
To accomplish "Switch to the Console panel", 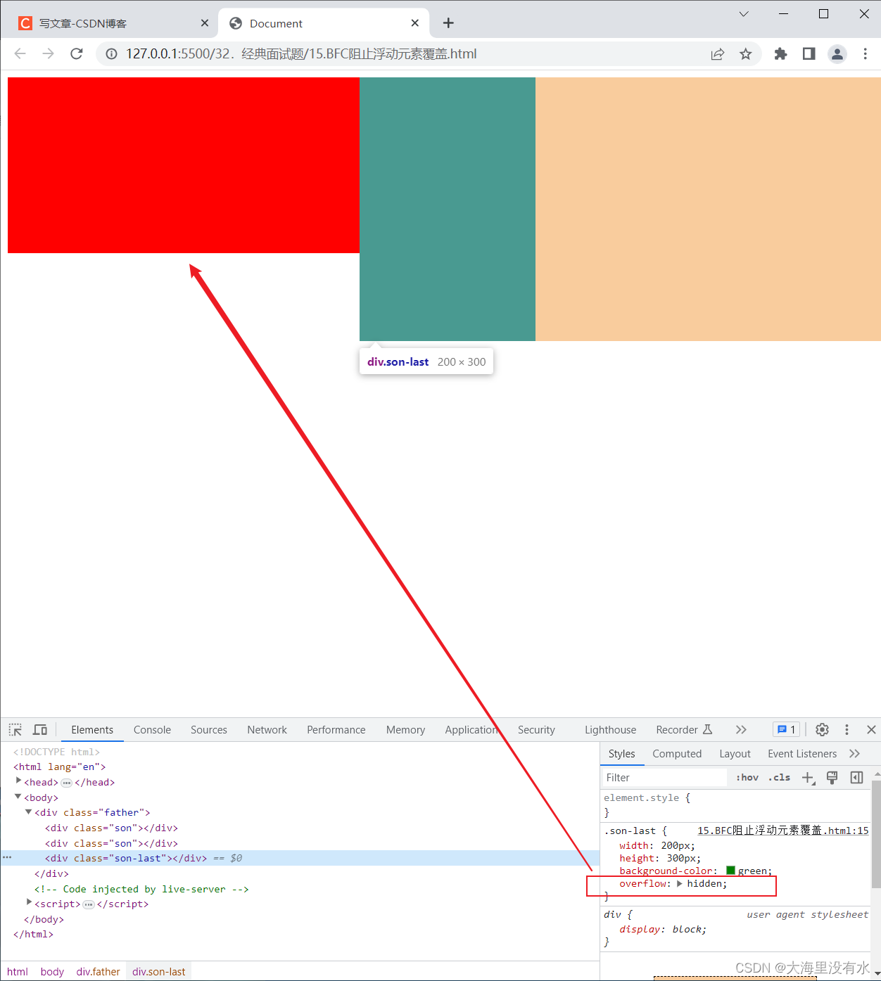I will [x=152, y=730].
